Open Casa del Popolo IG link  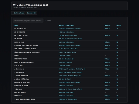point(117,45)
